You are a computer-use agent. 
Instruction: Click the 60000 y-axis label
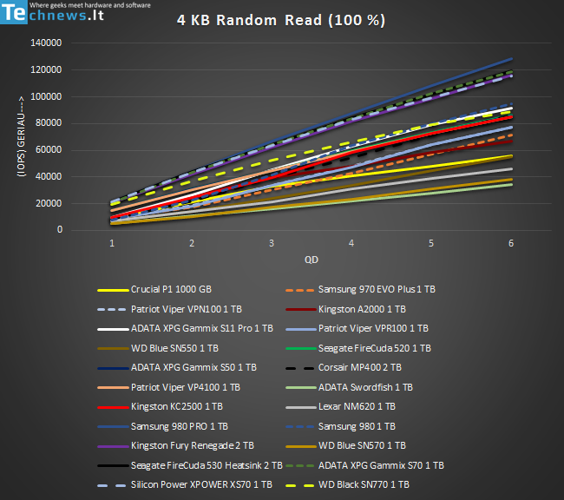[49, 150]
